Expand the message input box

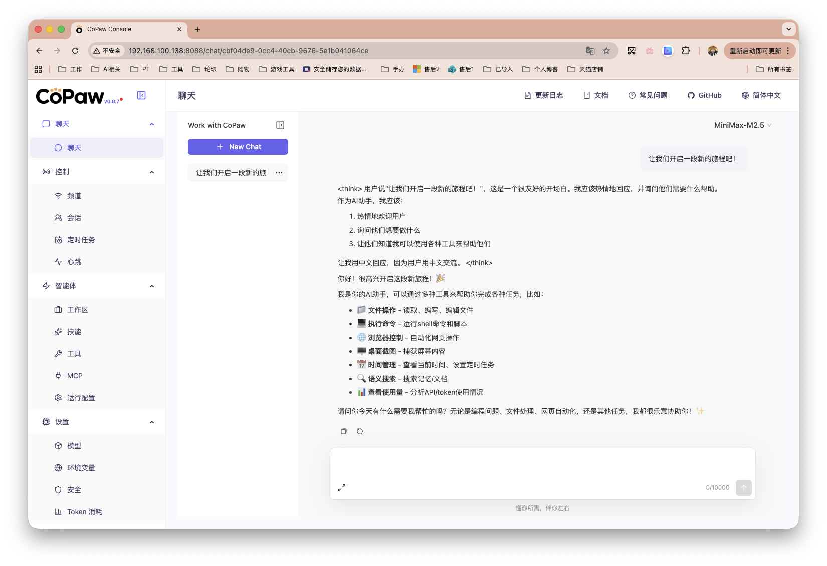342,487
